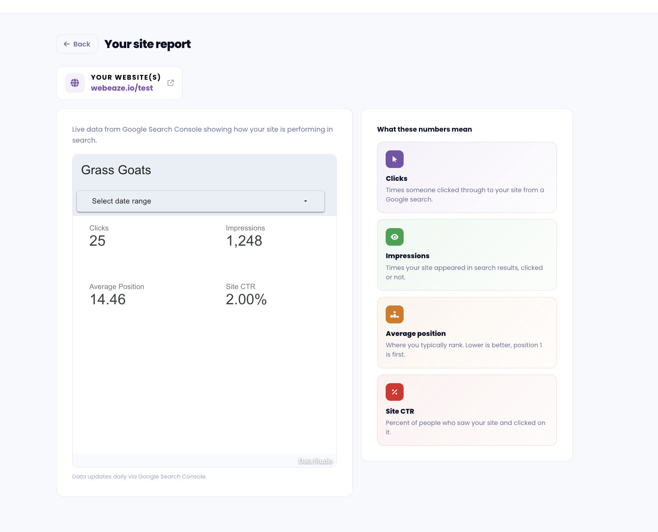Click the Grass Goats report title
The width and height of the screenshot is (658, 532).
coord(116,170)
